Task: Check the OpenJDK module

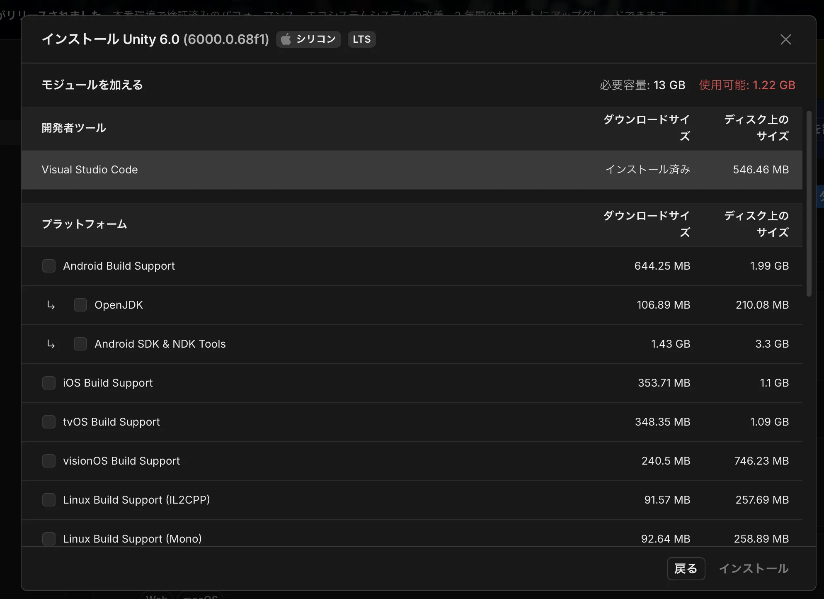Action: click(80, 305)
